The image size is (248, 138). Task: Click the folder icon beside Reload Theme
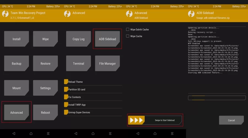click(x=66, y=82)
